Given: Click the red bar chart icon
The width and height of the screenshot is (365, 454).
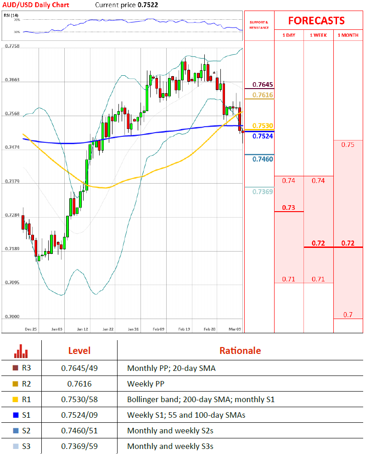Looking at the screenshot, I should [x=21, y=351].
